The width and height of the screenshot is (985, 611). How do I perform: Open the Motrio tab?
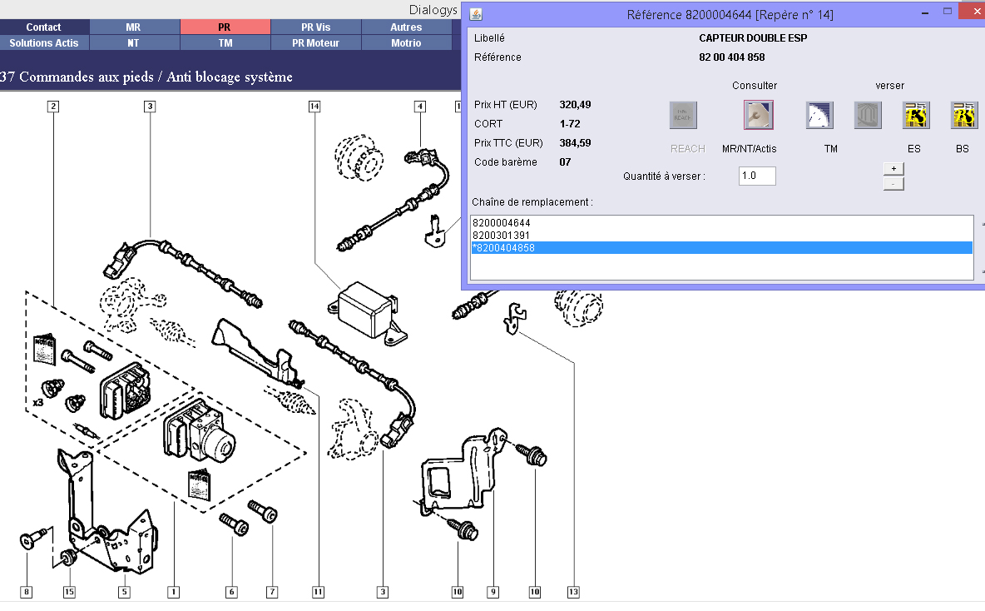(406, 43)
